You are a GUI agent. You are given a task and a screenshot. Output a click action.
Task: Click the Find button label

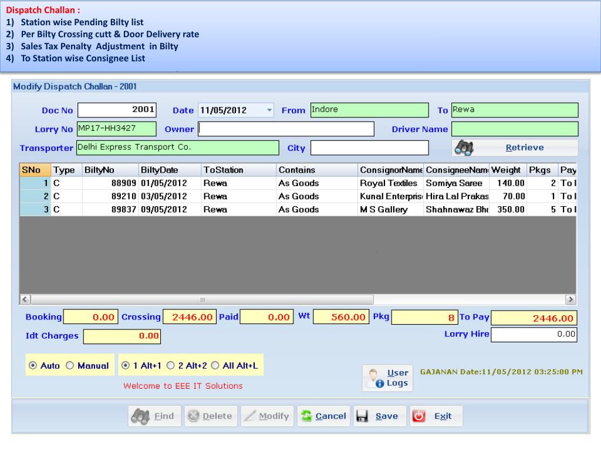[x=164, y=416]
